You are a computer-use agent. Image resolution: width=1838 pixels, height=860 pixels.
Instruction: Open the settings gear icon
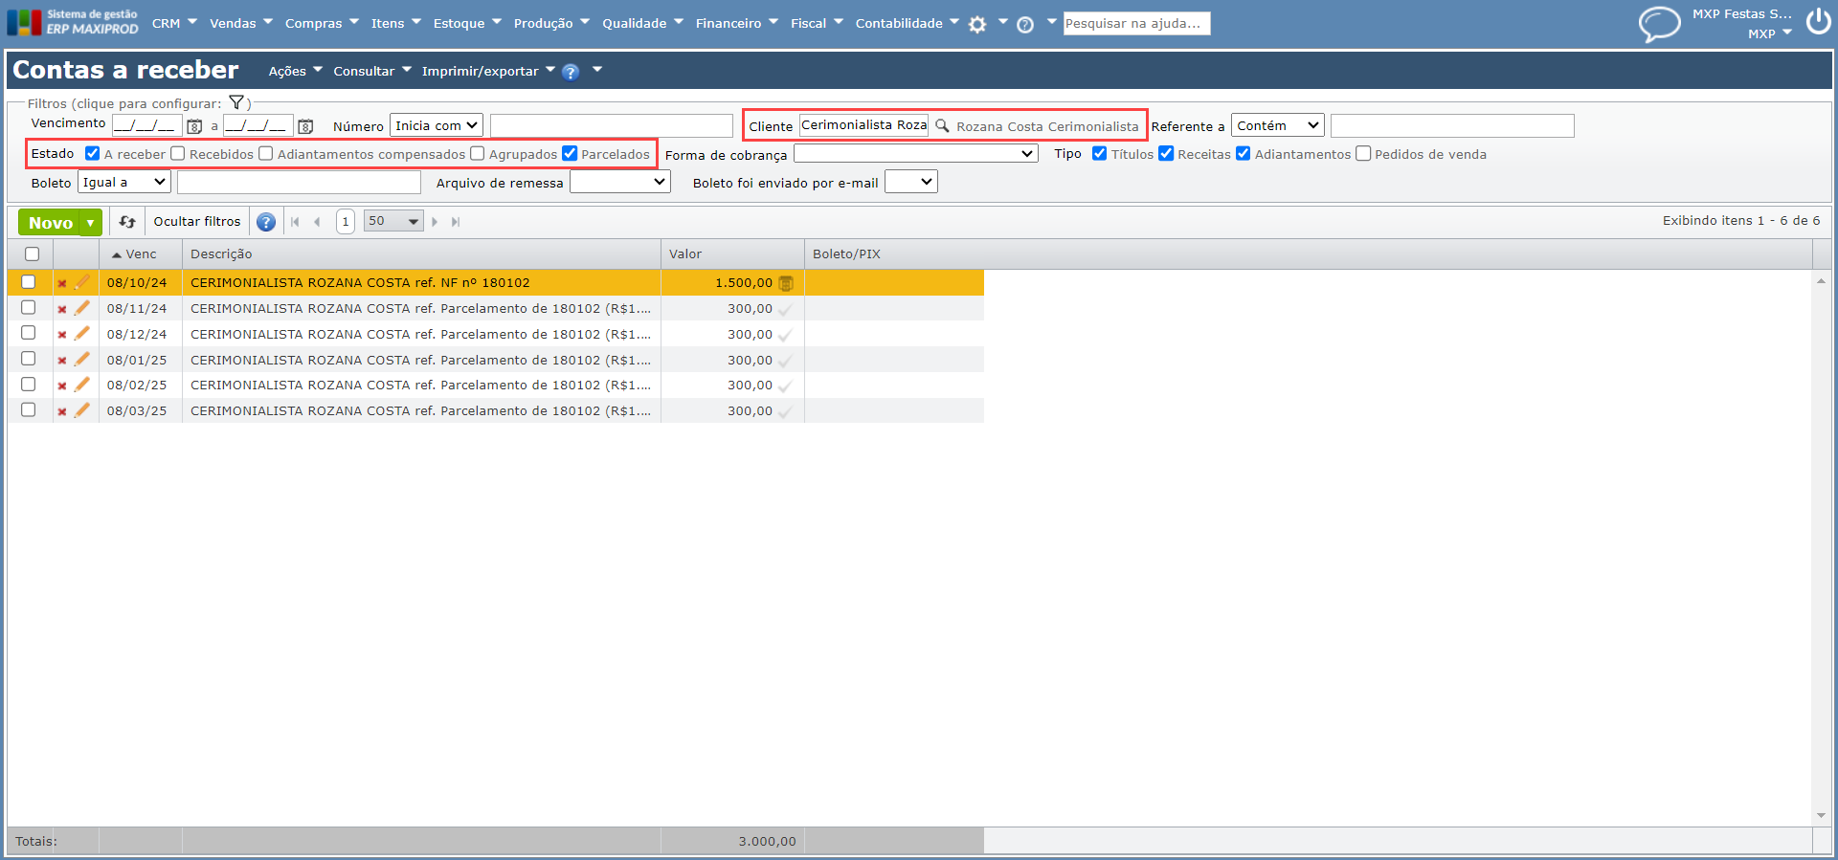[x=977, y=25]
